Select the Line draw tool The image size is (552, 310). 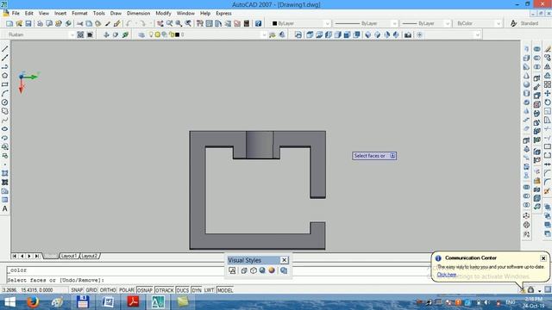pyautogui.click(x=5, y=49)
